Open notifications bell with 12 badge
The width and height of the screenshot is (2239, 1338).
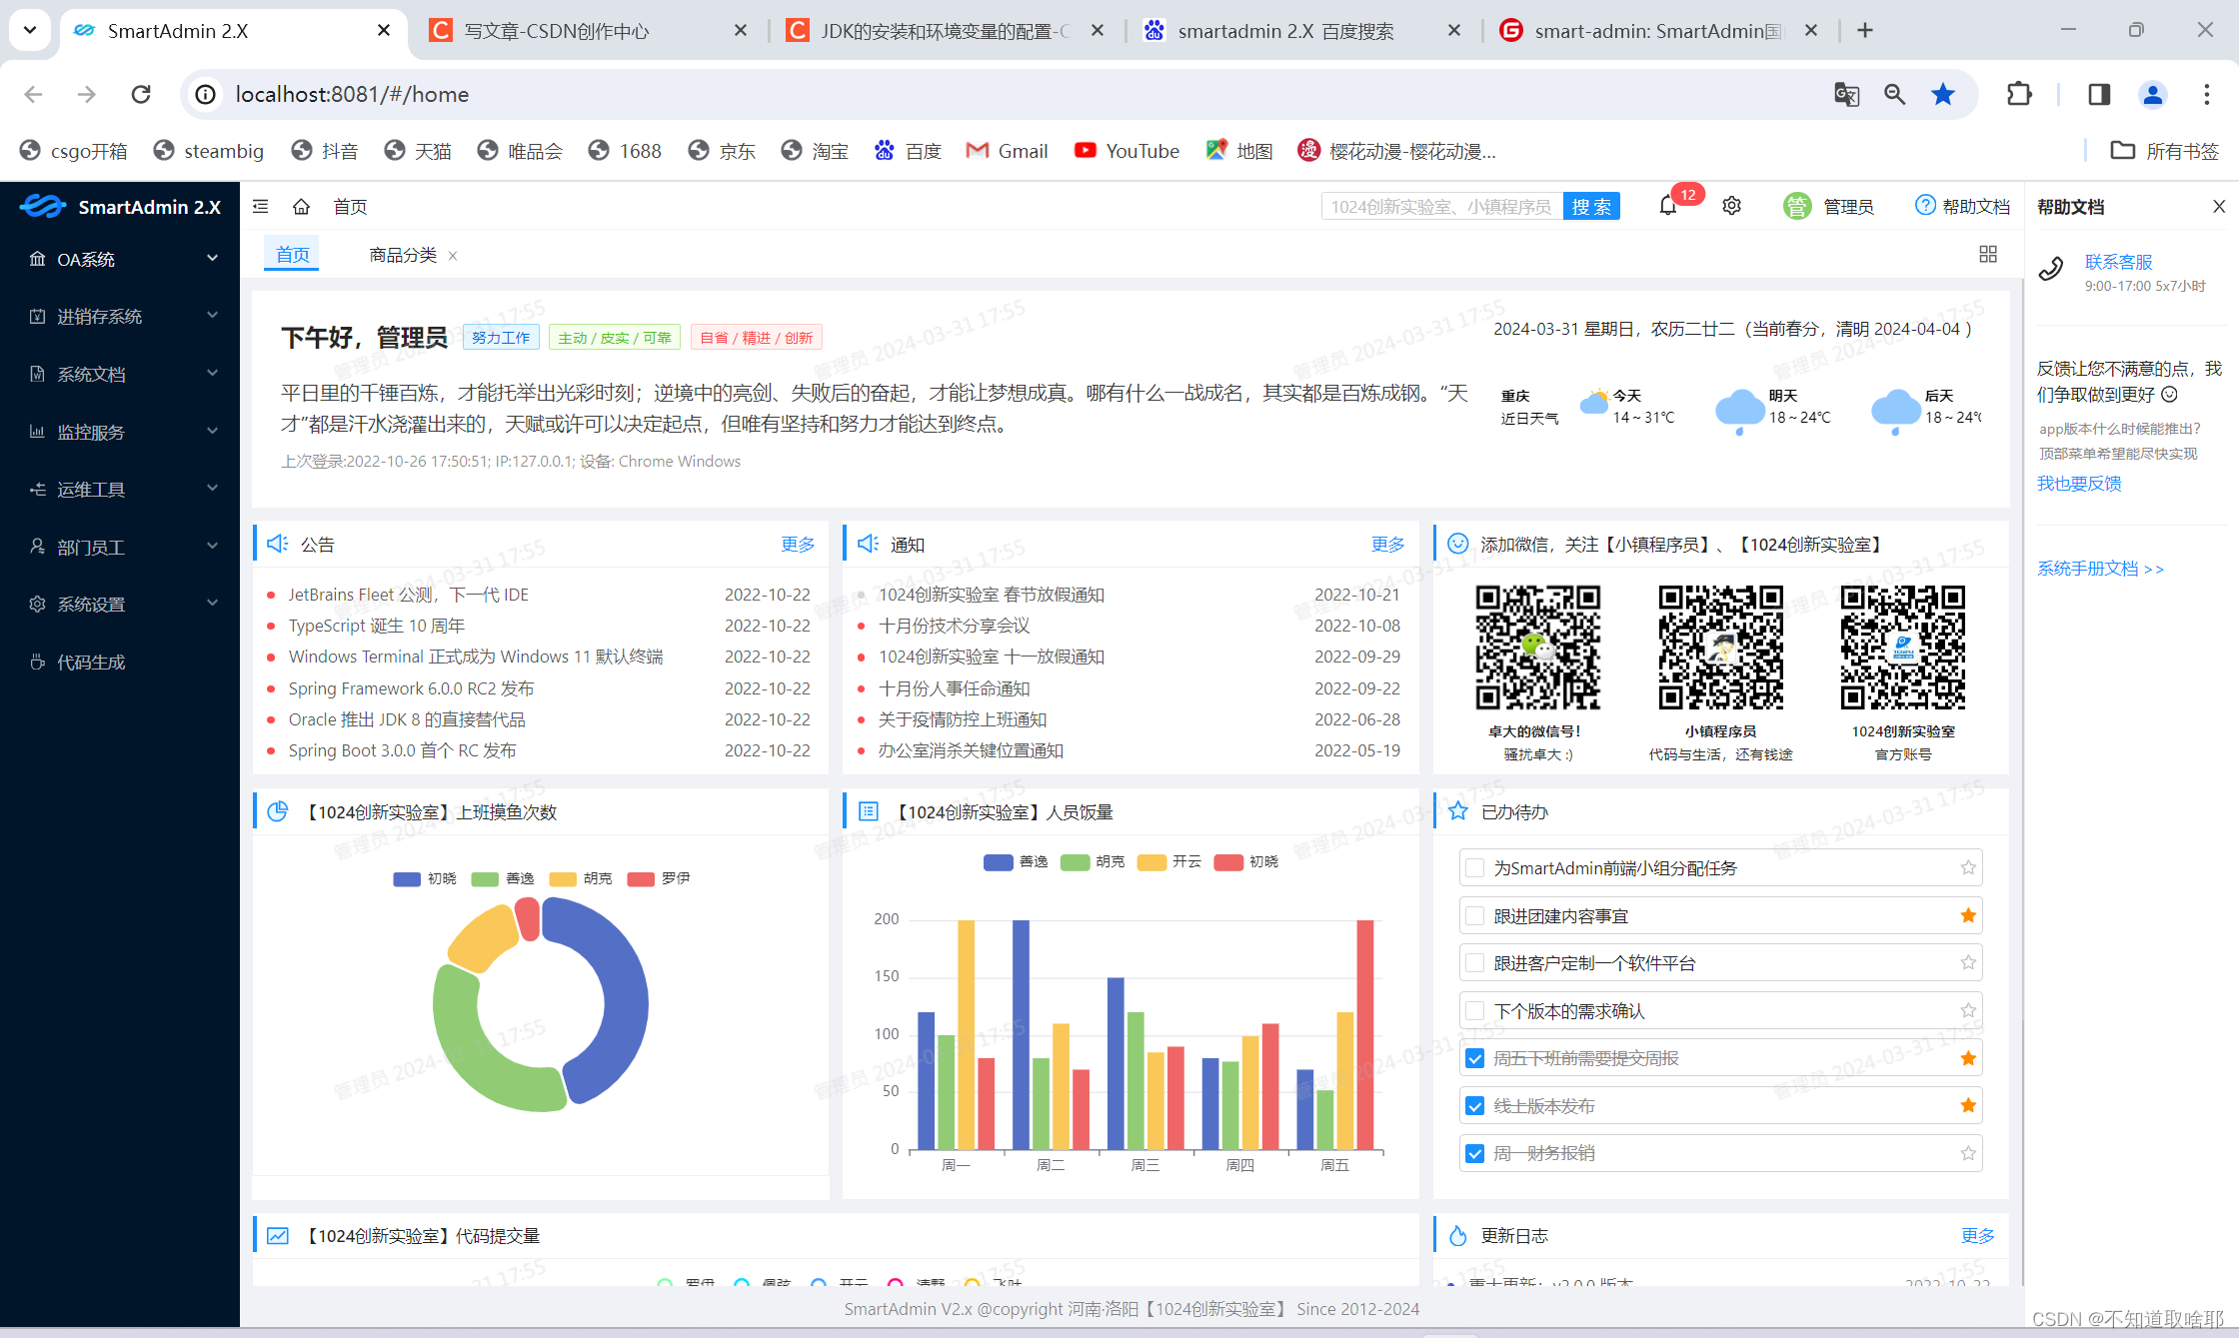[1667, 206]
